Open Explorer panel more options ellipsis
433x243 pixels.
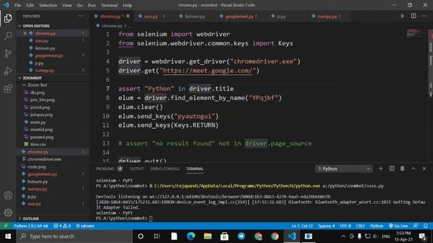pos(81,16)
